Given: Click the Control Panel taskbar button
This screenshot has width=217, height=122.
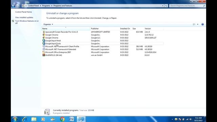Looking at the screenshot, I should click(x=81, y=119).
